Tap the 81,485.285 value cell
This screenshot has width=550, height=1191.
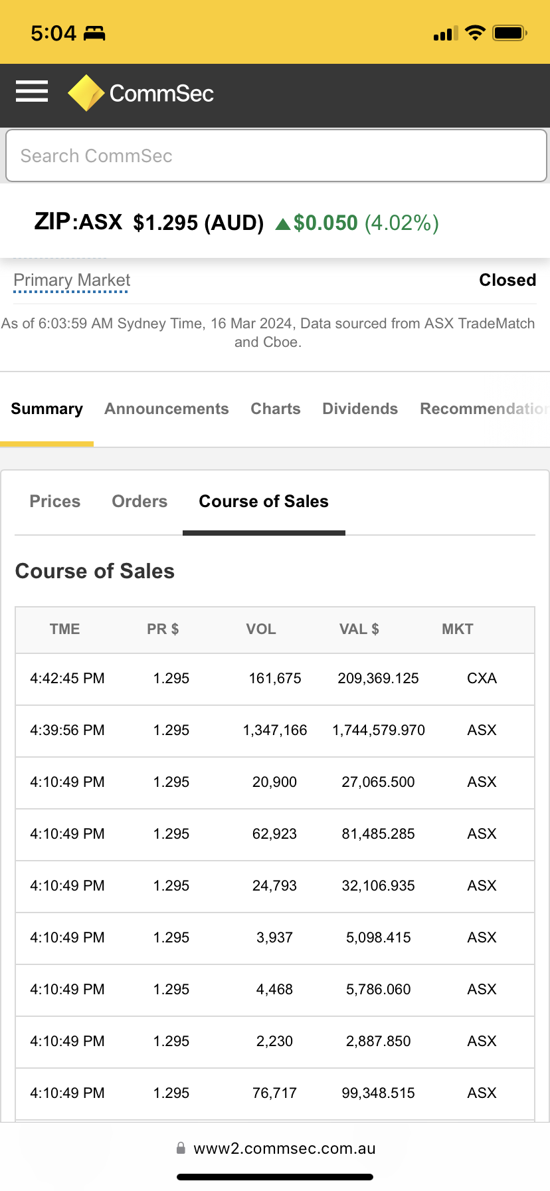379,834
